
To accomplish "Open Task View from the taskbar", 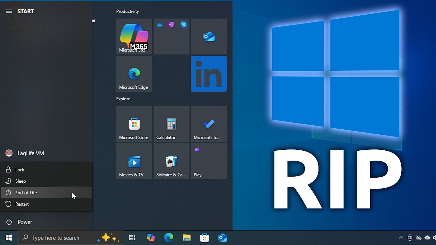I will click(x=132, y=238).
